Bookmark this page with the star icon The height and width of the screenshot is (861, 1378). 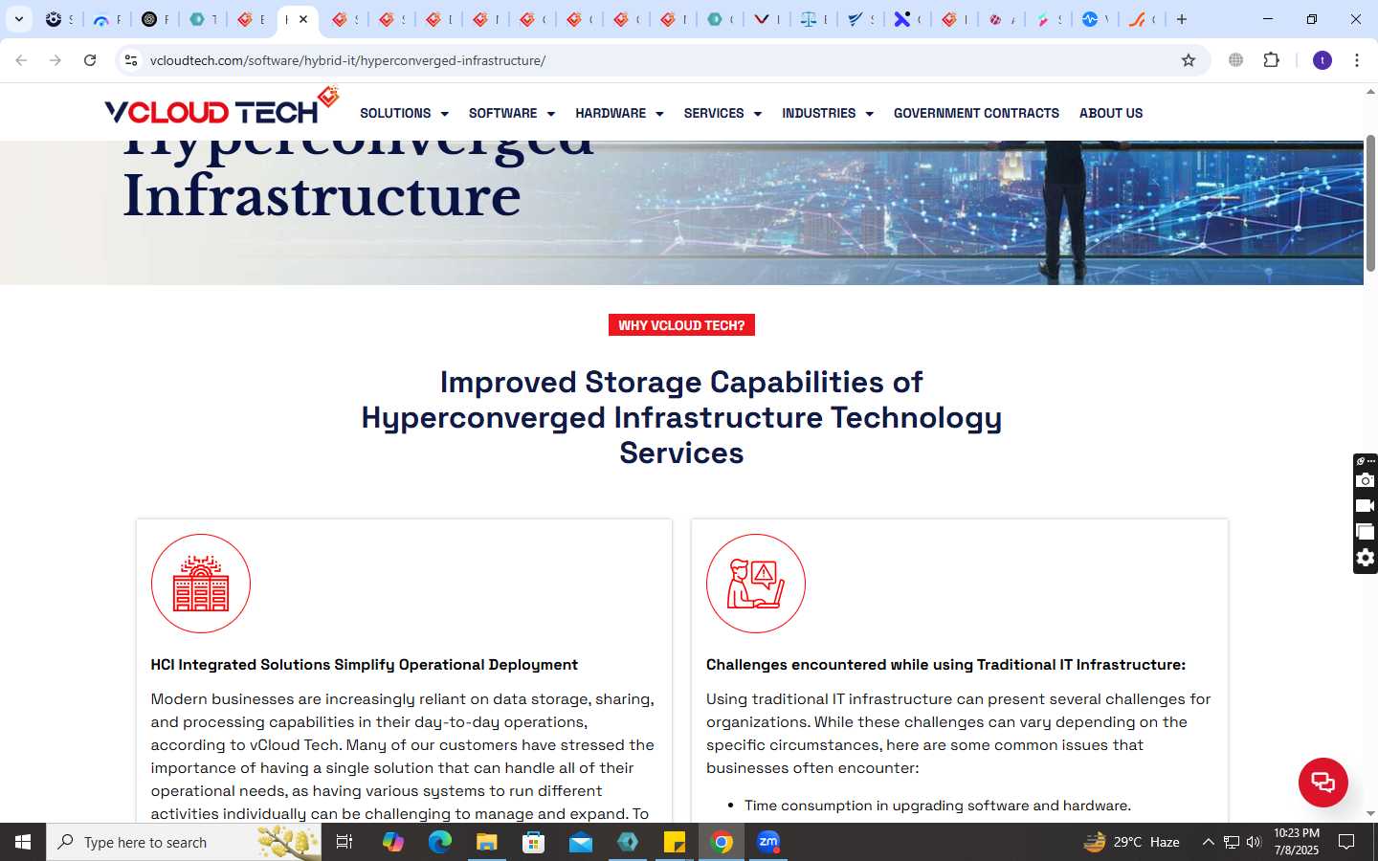pos(1189,60)
